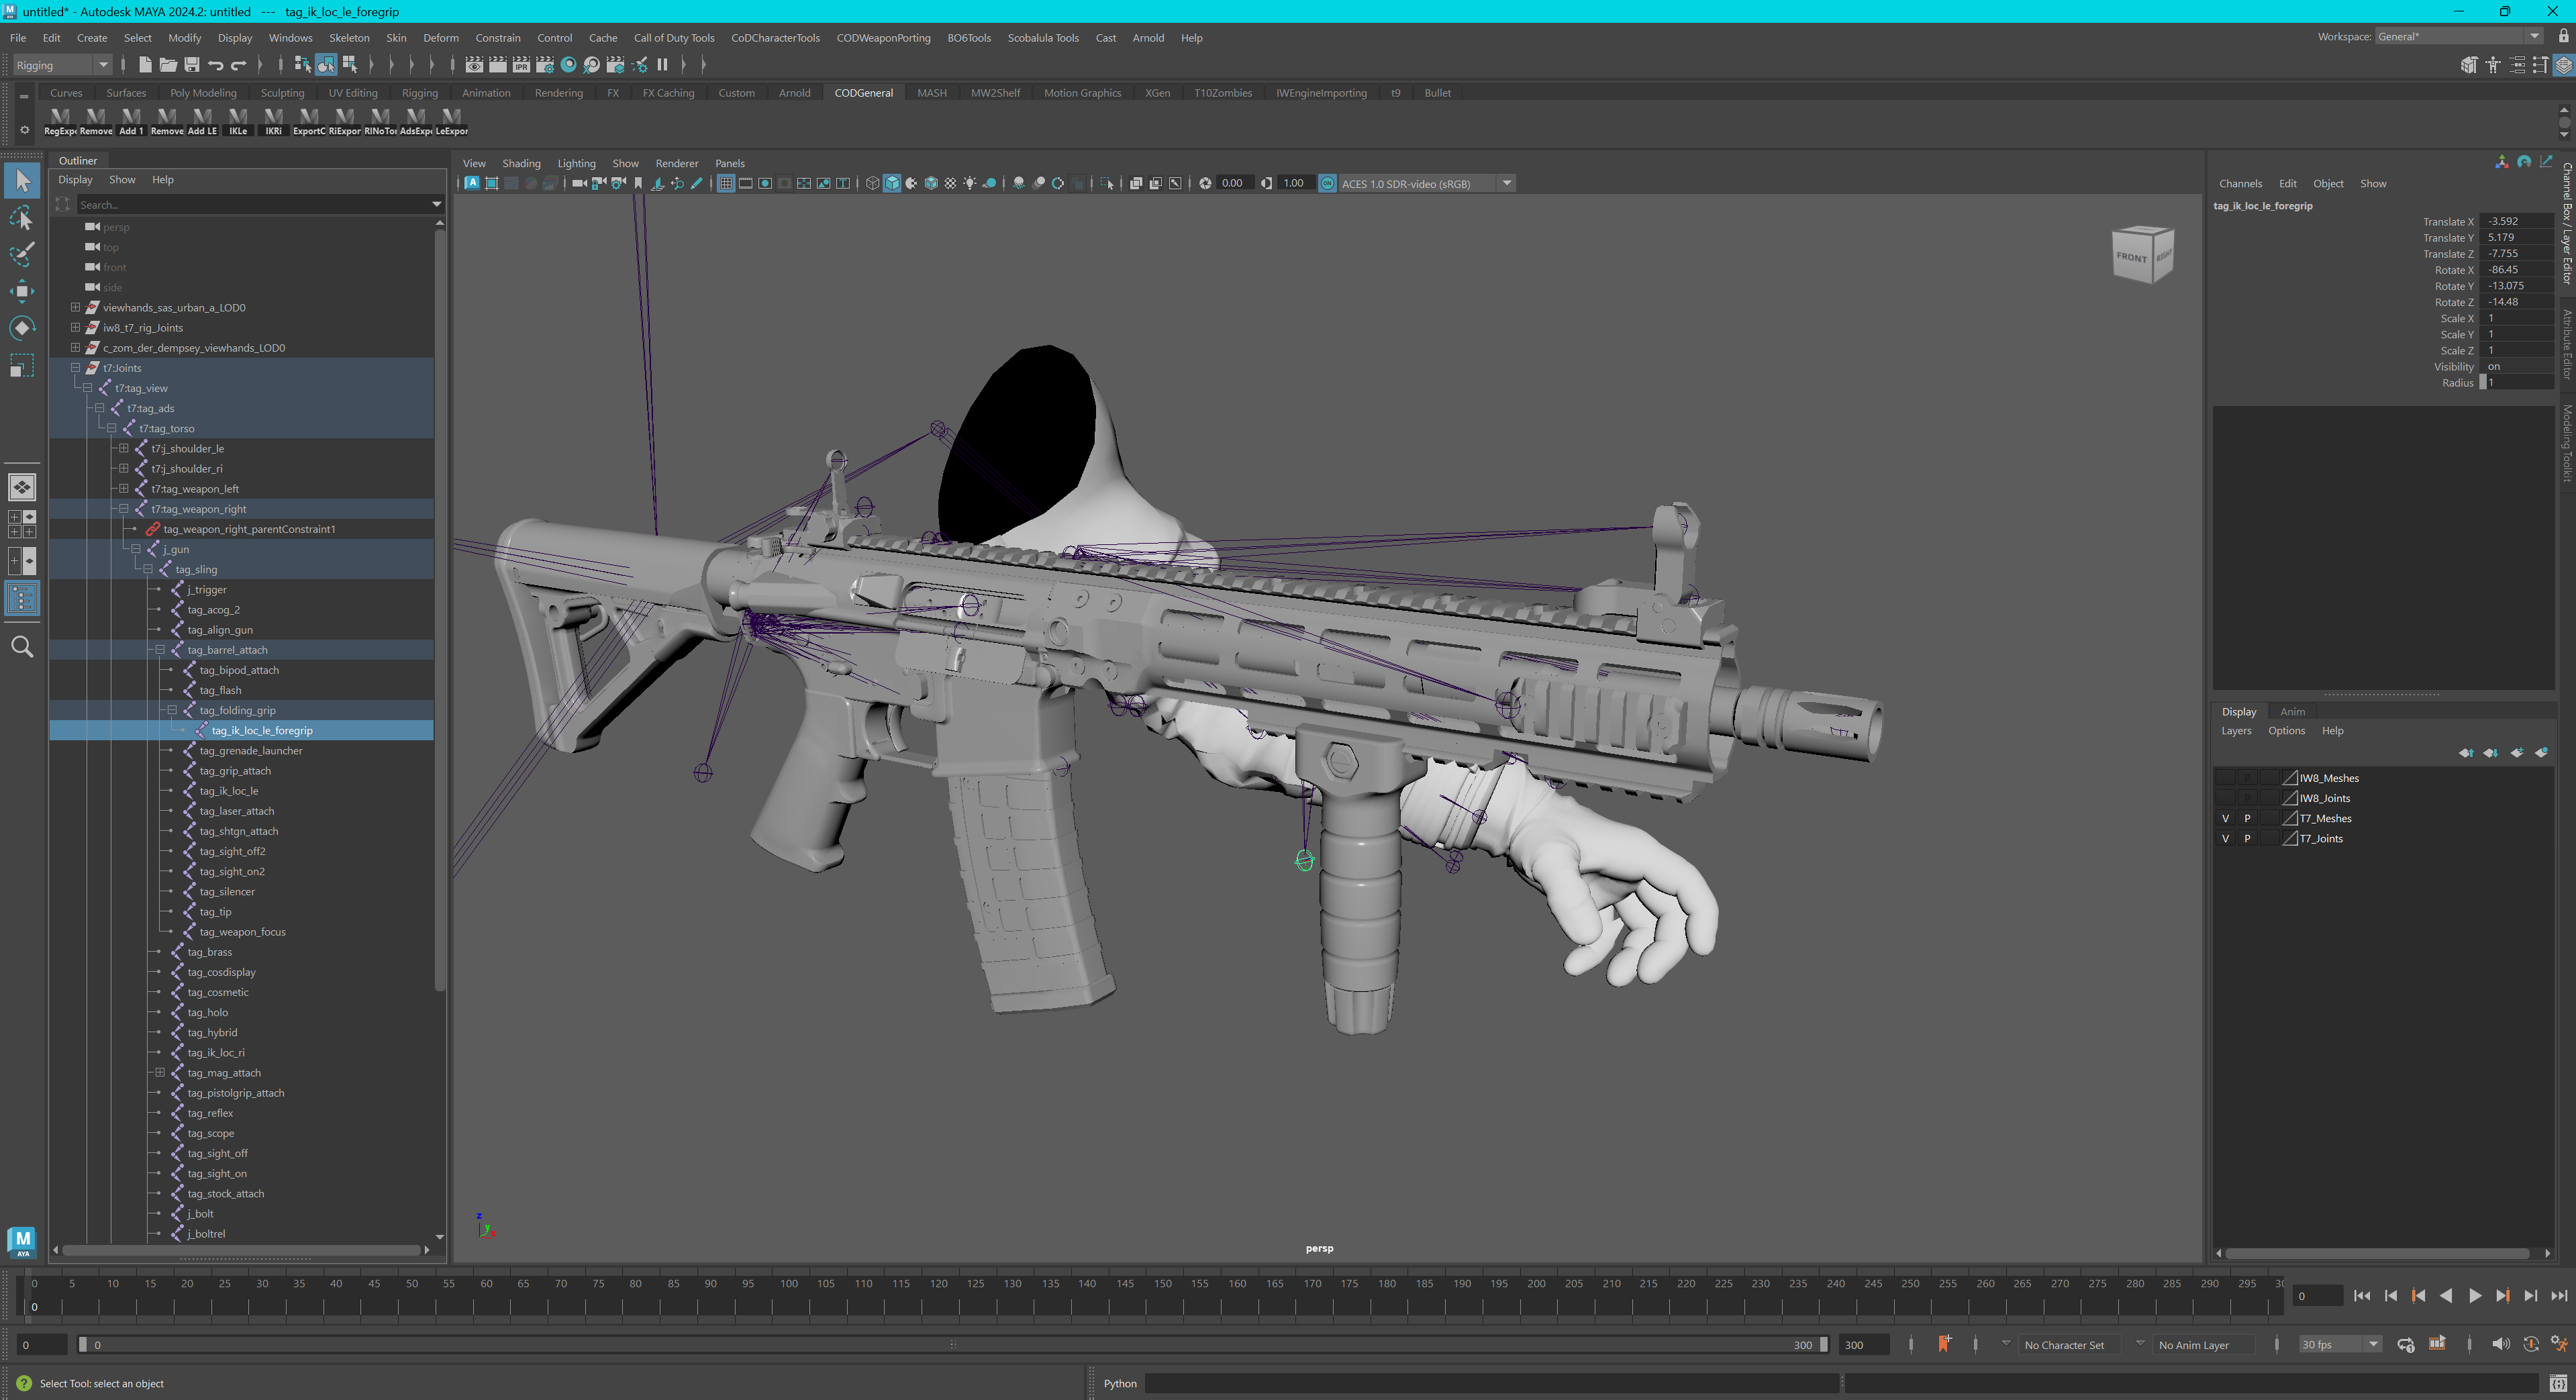This screenshot has width=2576, height=1400.
Task: Select the tag_grenade_launcher joint in Outliner
Action: click(x=250, y=750)
